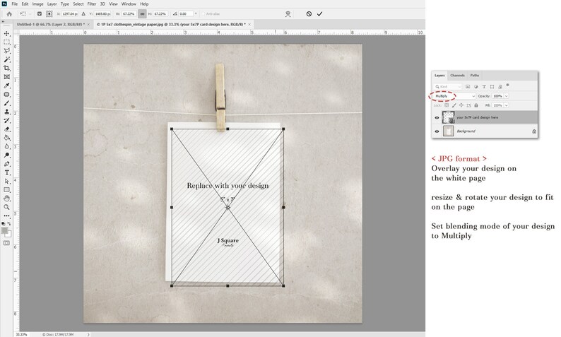Hide the Background layer

[437, 131]
